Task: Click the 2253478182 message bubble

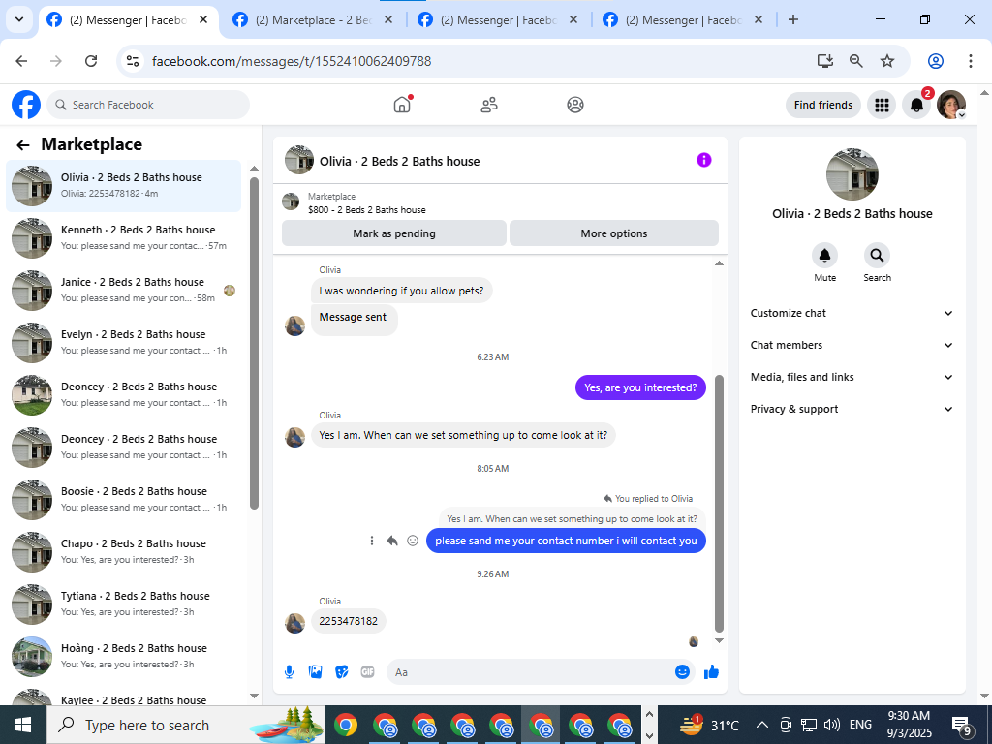Action: [x=349, y=621]
